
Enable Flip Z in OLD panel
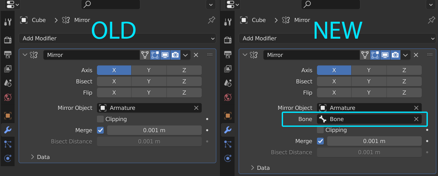coord(184,93)
